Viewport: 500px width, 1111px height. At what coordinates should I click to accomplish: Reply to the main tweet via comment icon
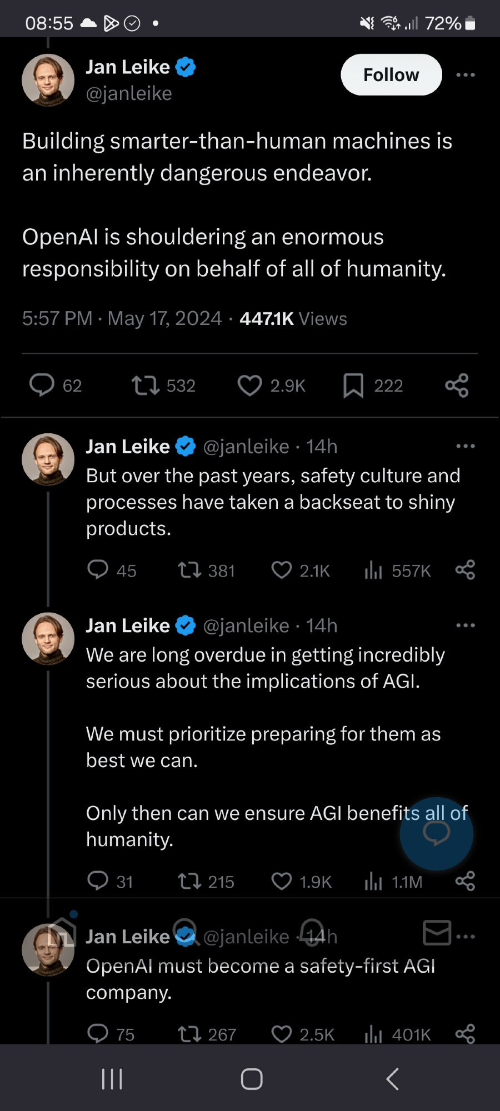pyautogui.click(x=42, y=385)
